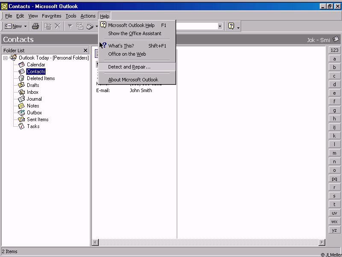Click the horizontal scrollbar left arrow

tap(95, 242)
